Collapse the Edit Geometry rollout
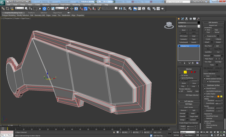The image size is (226, 137). pyautogui.click(x=213, y=23)
